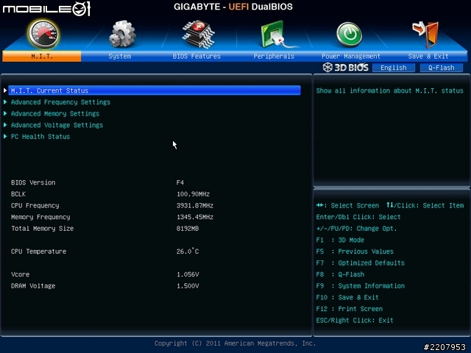The height and width of the screenshot is (353, 471).
Task: Click the F9 : System Information help line
Action: point(360,286)
